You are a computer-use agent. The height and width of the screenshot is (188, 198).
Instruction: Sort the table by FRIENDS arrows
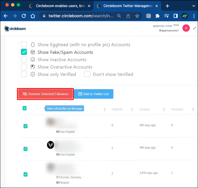(x=193, y=109)
